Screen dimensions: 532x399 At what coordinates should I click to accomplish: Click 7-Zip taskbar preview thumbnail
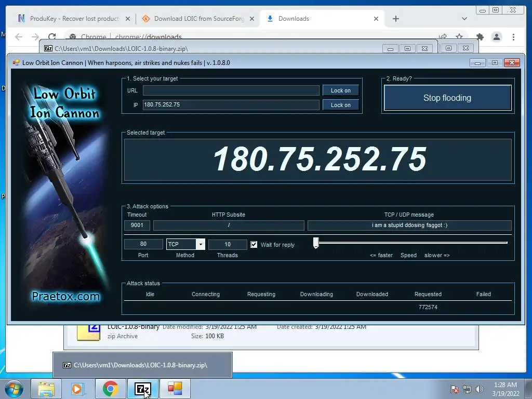click(142, 365)
